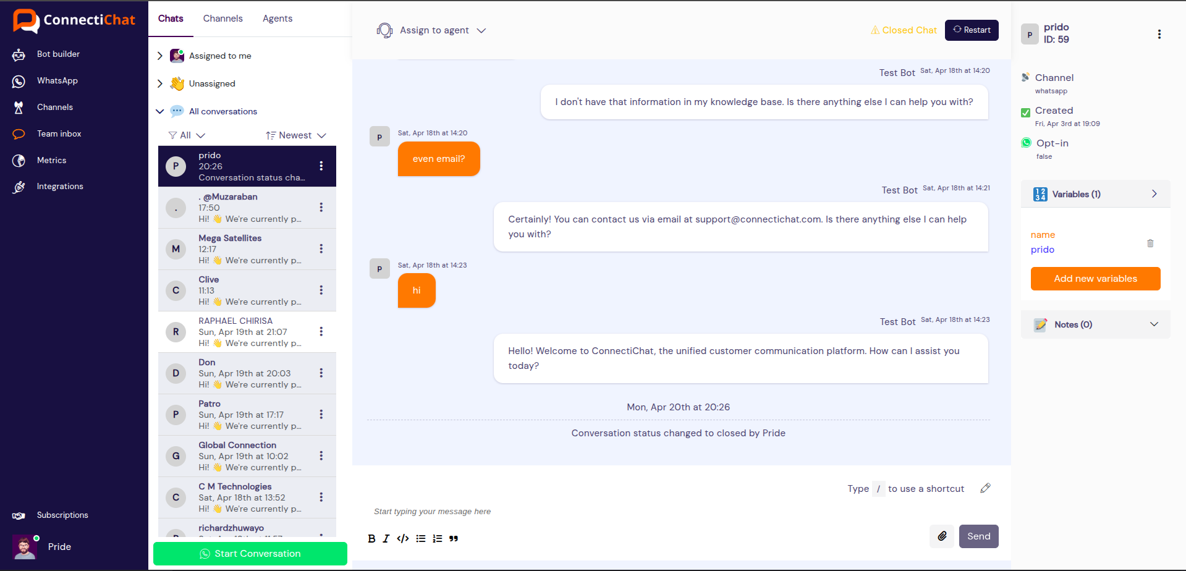1186x571 pixels.
Task: Expand the Variables panel
Action: [1095, 194]
